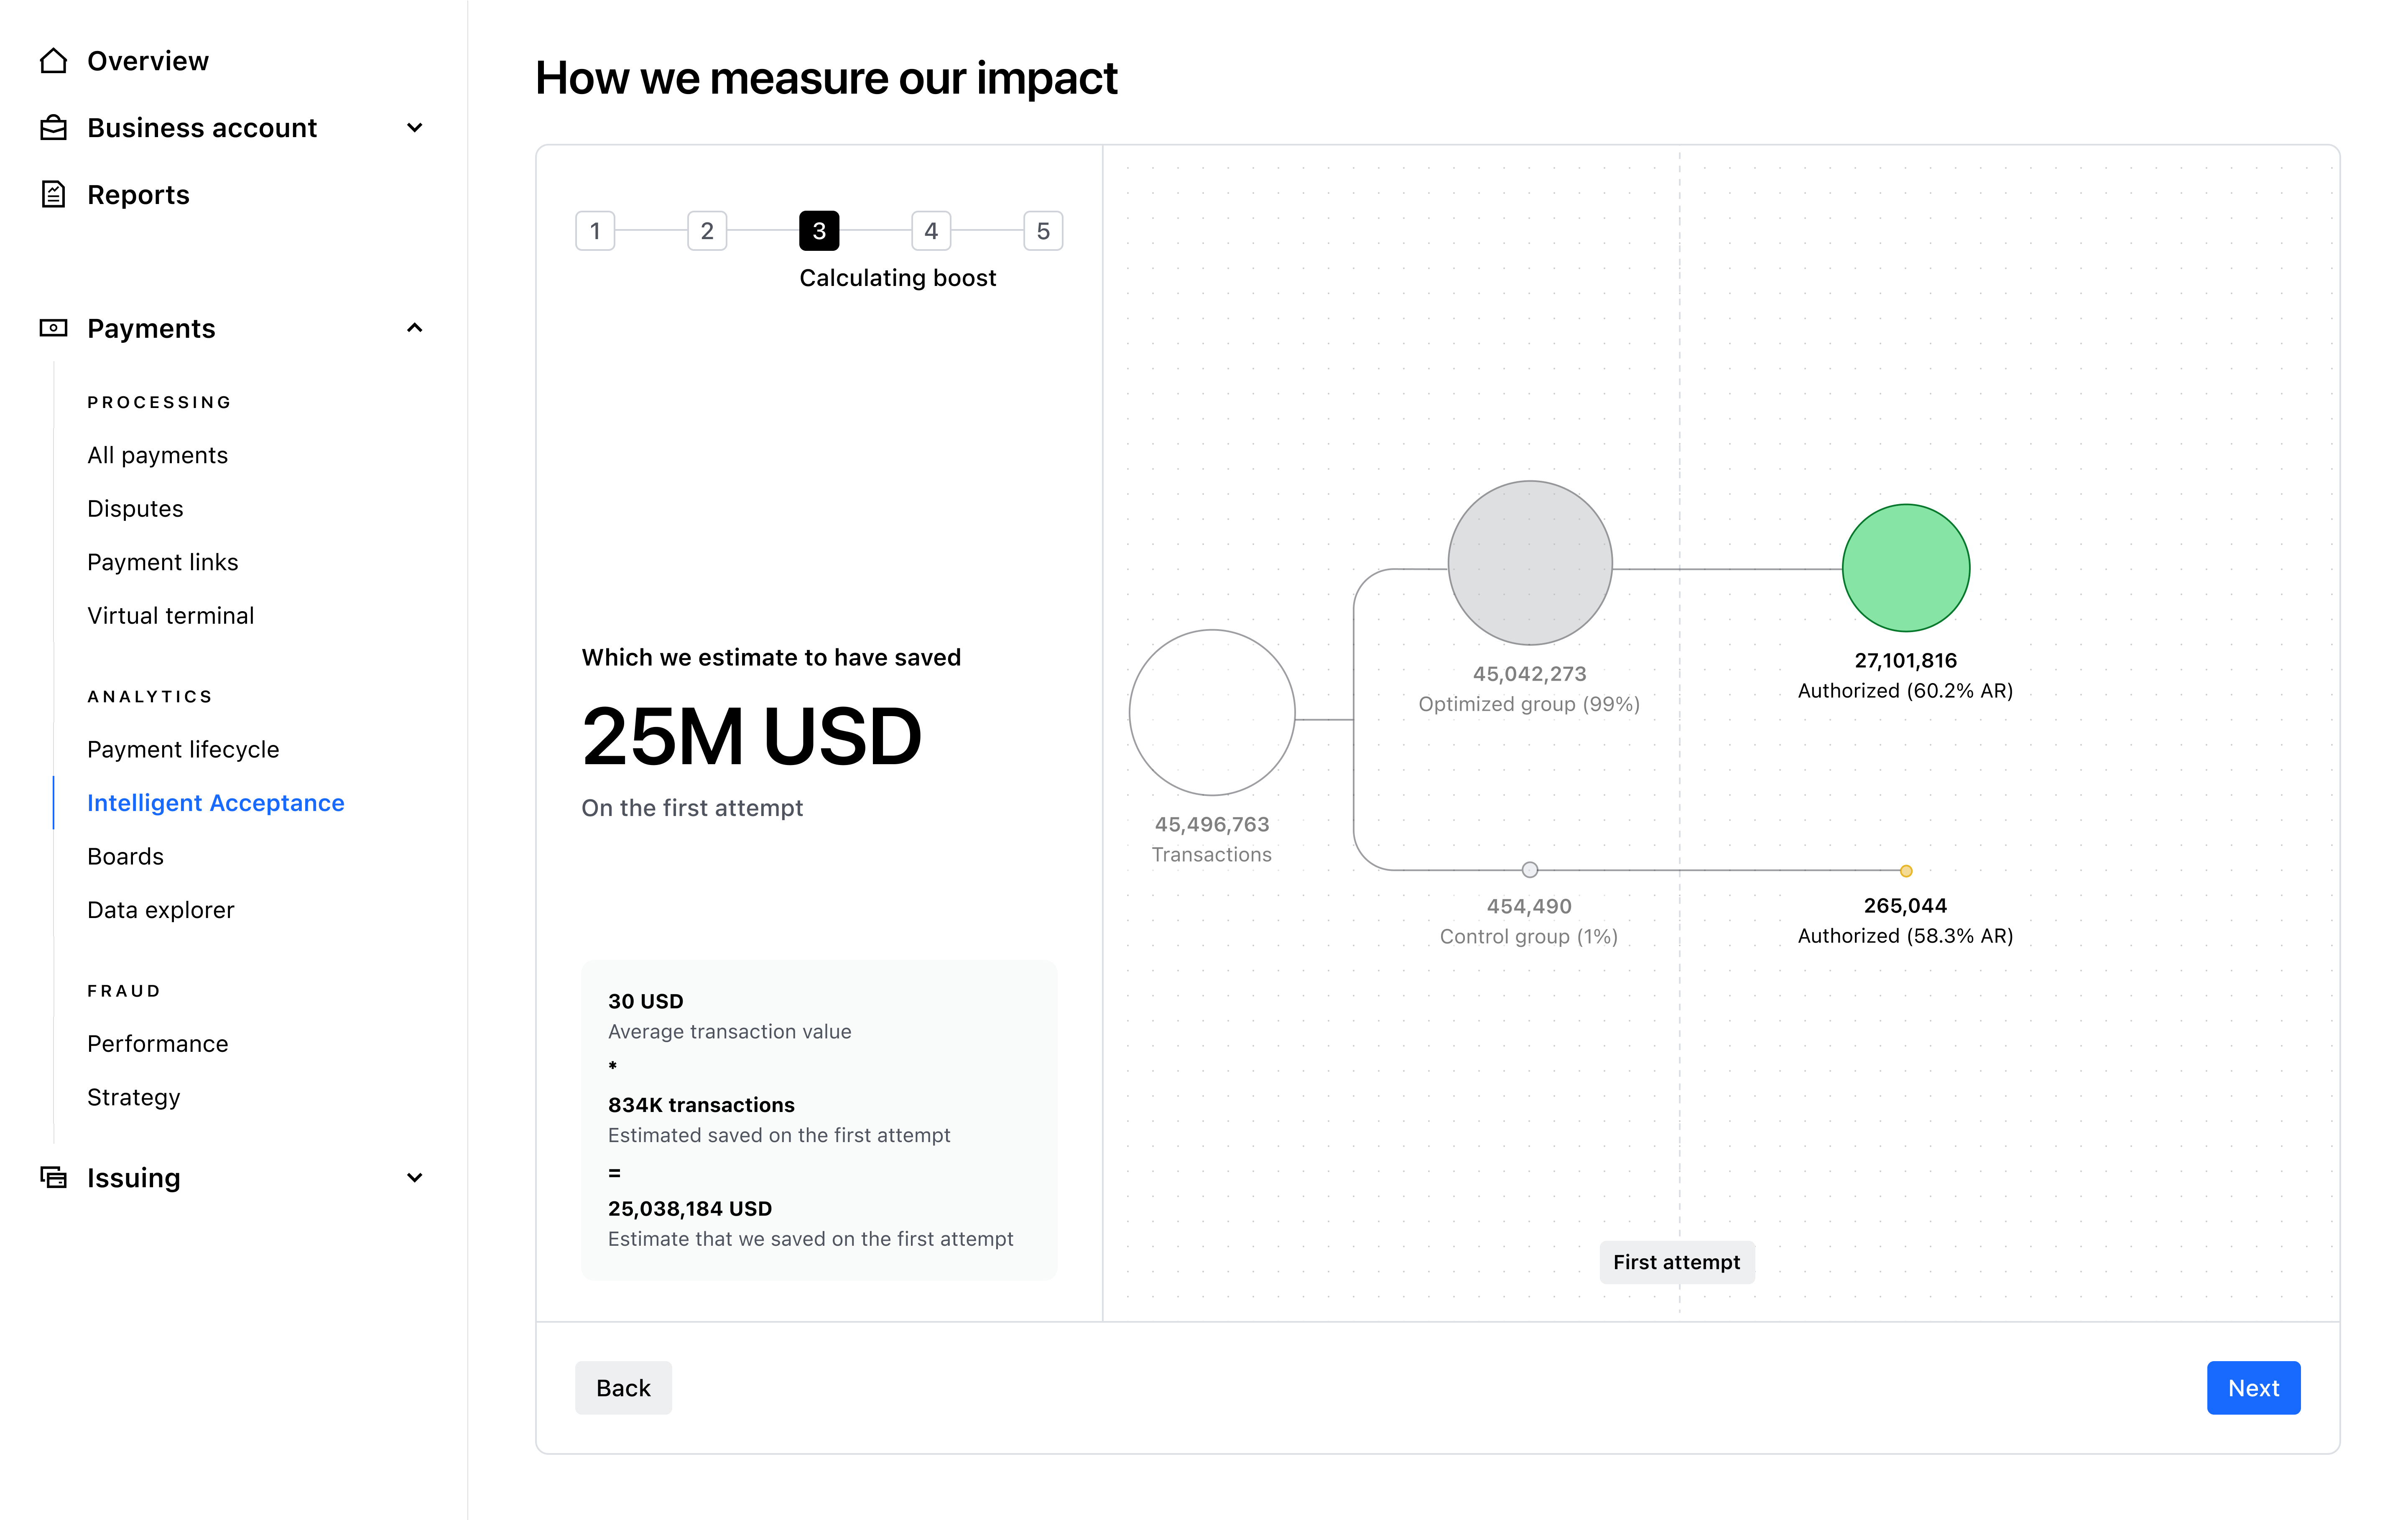This screenshot has height=1520, width=2408.
Task: Open the Issuing menu label
Action: (x=134, y=1177)
